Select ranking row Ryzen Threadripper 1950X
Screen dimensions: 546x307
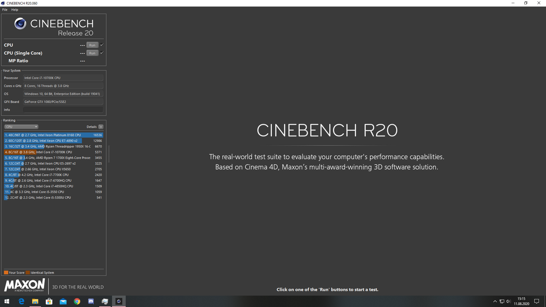click(53, 146)
